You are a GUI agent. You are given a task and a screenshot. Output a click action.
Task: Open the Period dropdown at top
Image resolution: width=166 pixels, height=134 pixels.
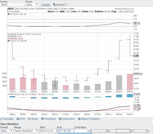pos(32,5)
